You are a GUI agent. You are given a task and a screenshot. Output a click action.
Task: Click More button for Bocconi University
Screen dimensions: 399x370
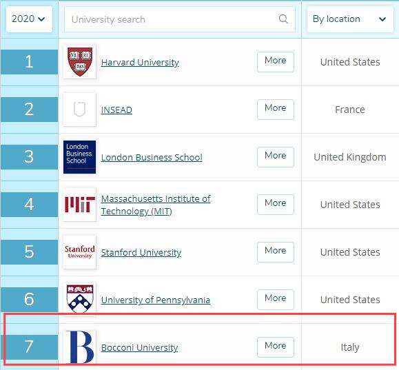[276, 347]
